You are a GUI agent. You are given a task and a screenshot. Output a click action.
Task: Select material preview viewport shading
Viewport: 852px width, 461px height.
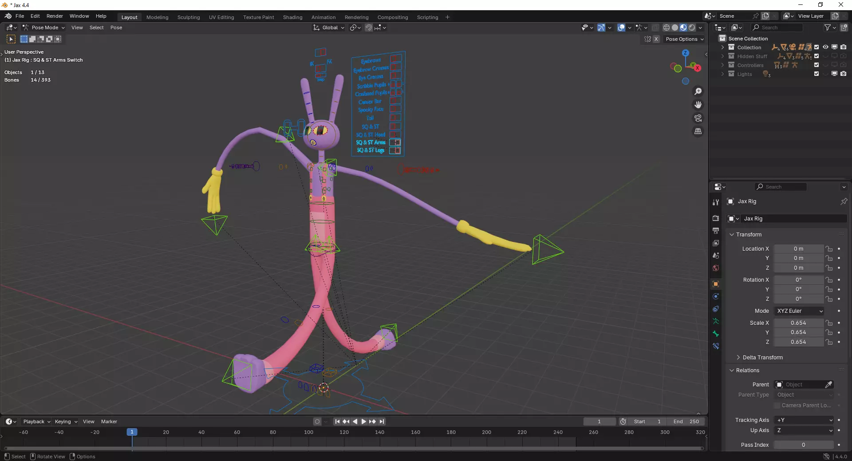point(683,28)
